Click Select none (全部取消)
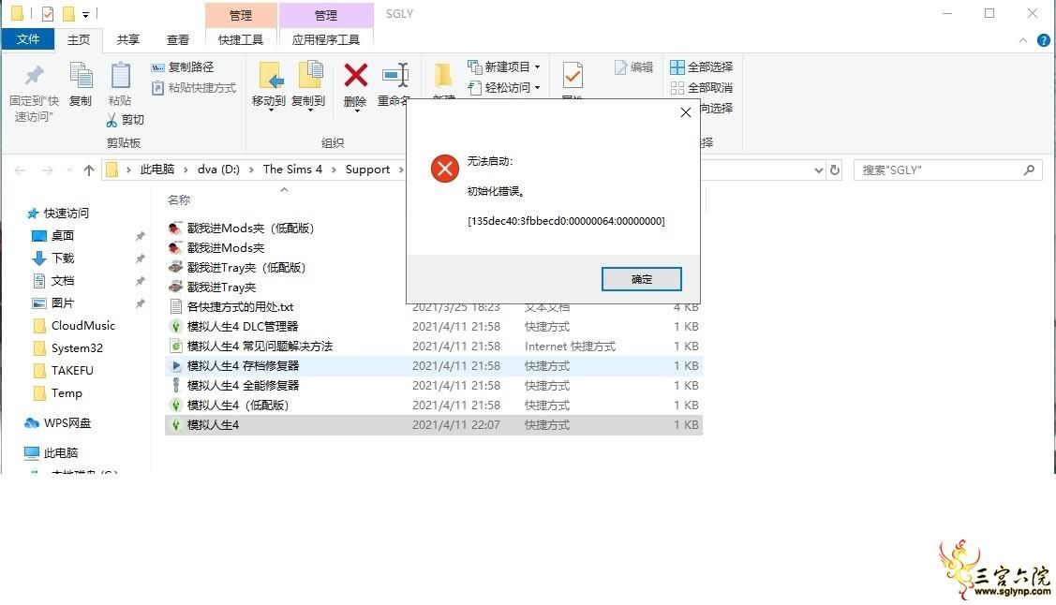The image size is (1056, 605). coord(702,88)
